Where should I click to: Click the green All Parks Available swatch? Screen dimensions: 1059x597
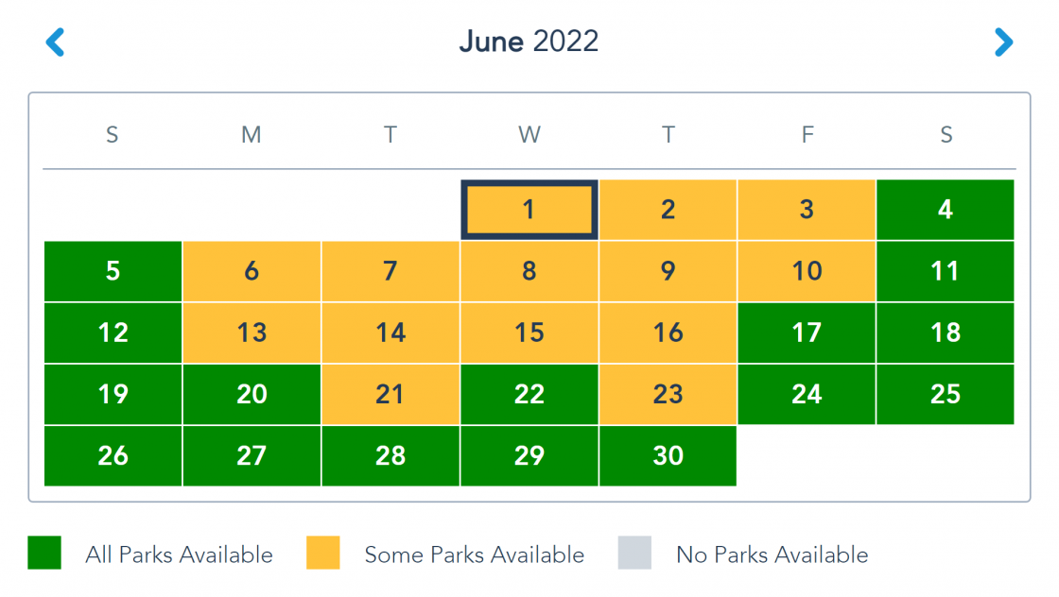(44, 553)
